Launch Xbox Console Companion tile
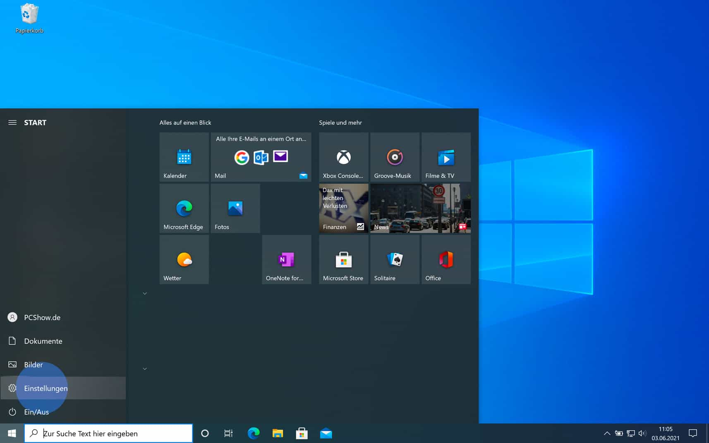709x443 pixels. pos(343,157)
